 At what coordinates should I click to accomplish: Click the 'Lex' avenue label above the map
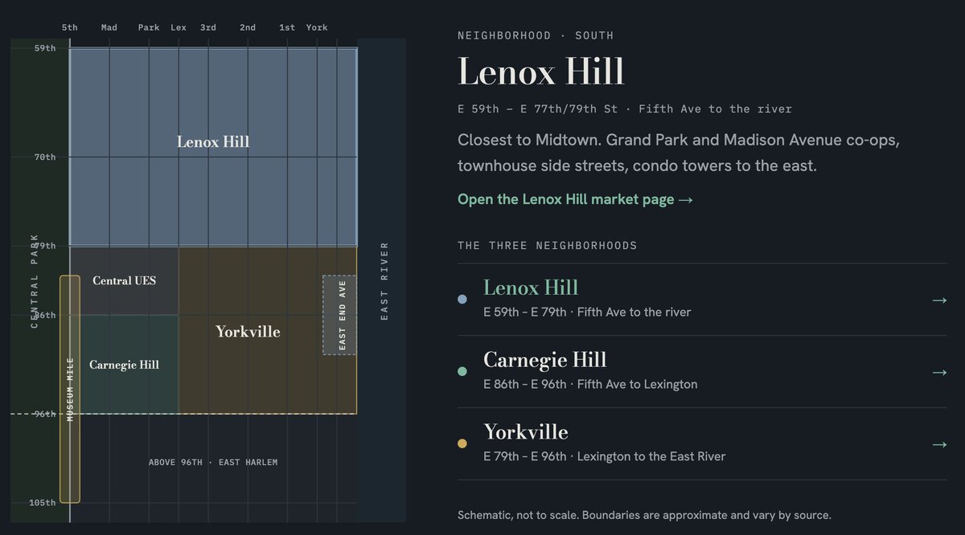click(179, 27)
